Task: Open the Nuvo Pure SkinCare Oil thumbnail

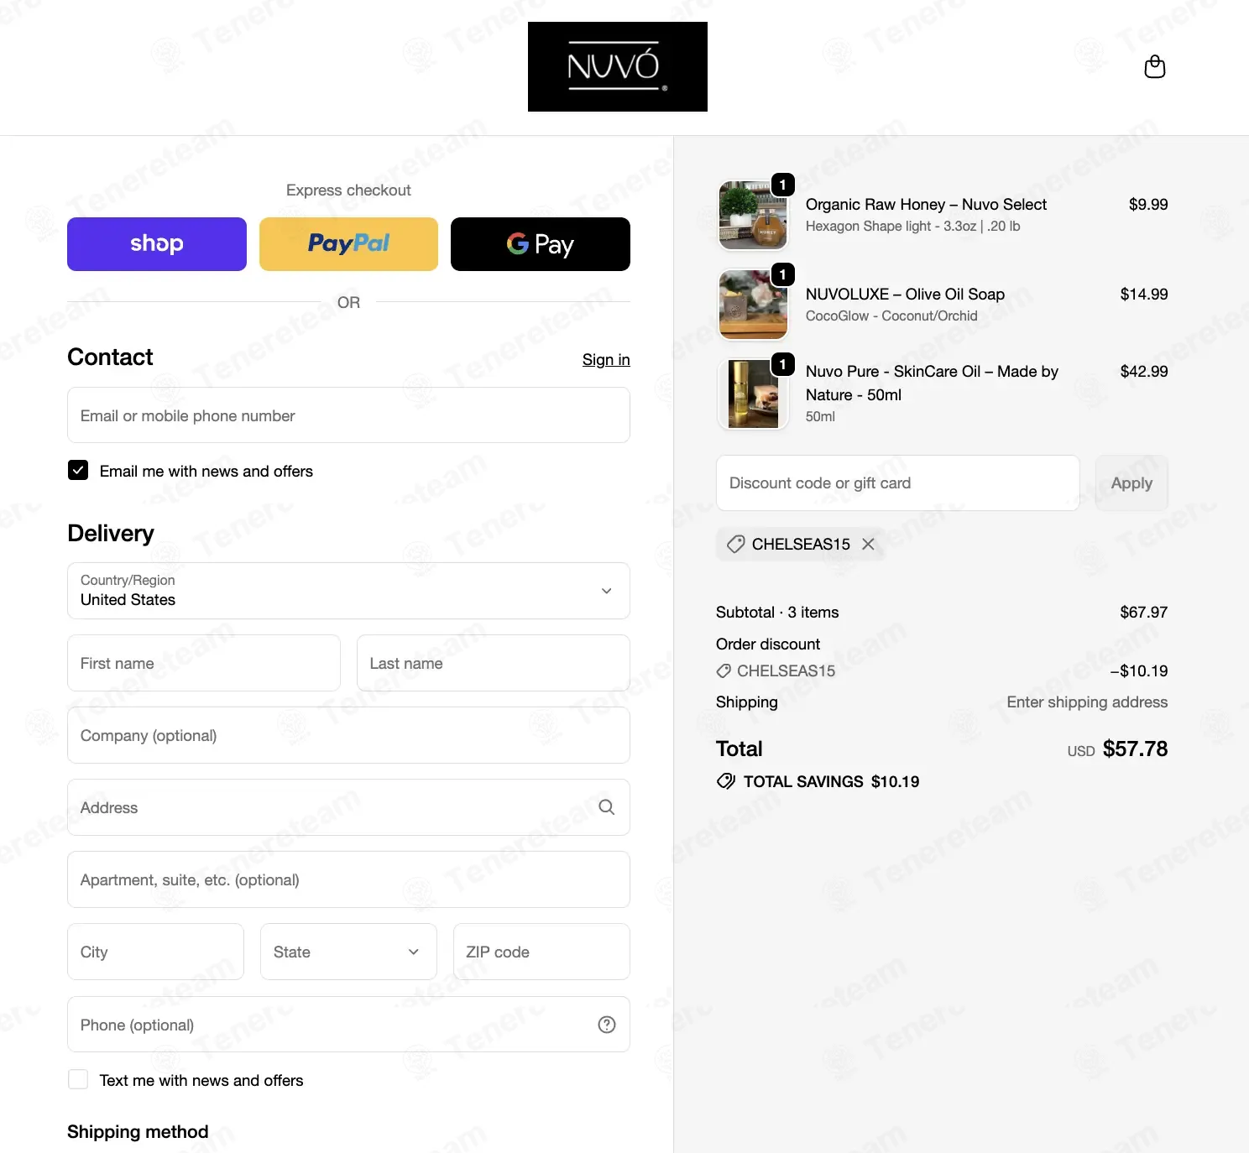Action: (x=753, y=394)
